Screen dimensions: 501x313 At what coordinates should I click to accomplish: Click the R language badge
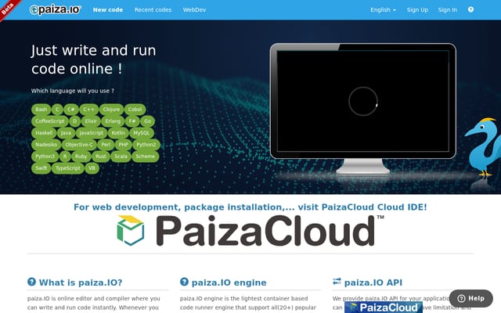tap(65, 156)
